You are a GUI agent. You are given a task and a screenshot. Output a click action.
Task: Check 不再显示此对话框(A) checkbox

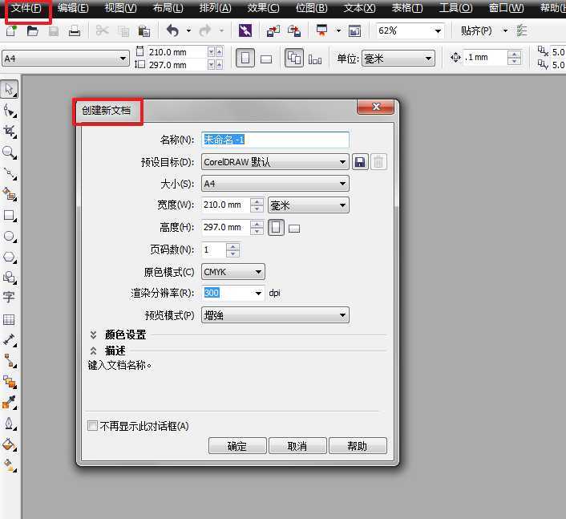[x=92, y=425]
